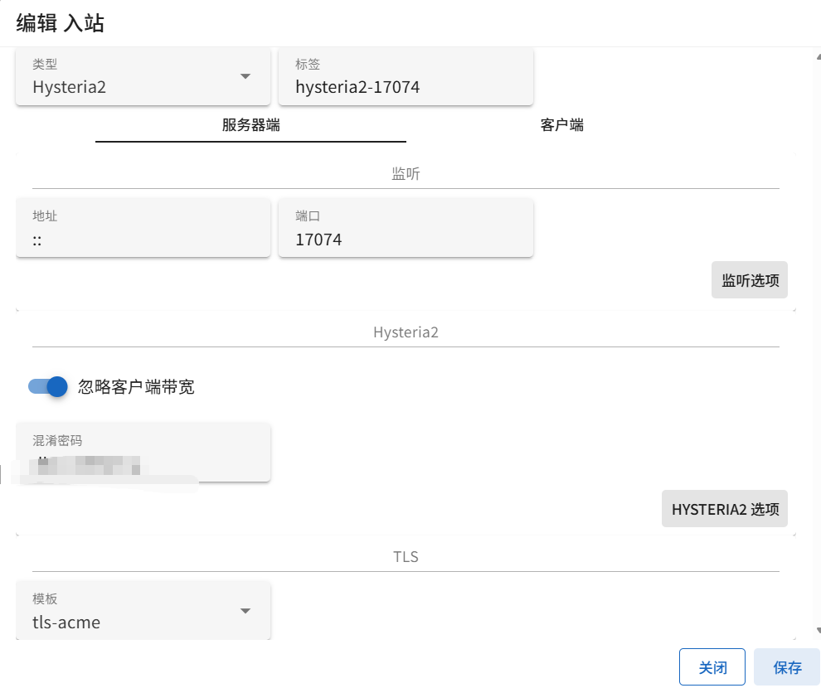Open the 监听选项 button

tap(750, 280)
